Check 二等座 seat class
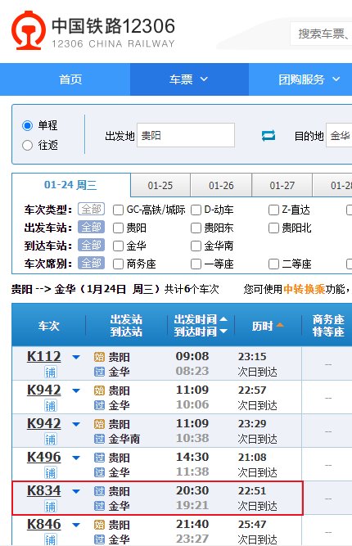Image resolution: width=352 pixels, height=546 pixels. pyautogui.click(x=273, y=264)
